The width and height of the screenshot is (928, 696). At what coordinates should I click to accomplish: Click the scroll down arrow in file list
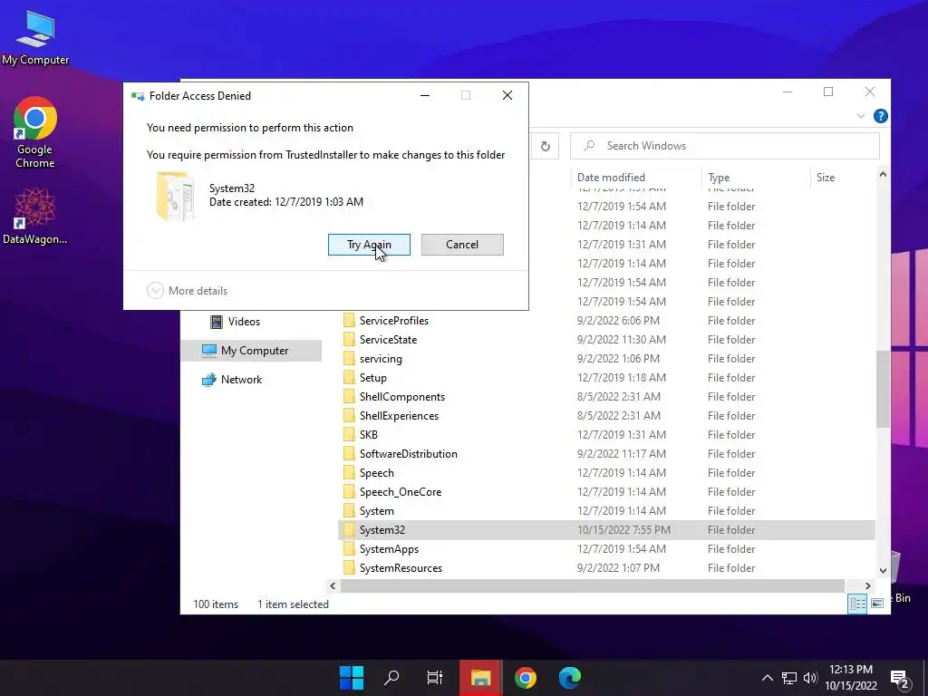[883, 571]
